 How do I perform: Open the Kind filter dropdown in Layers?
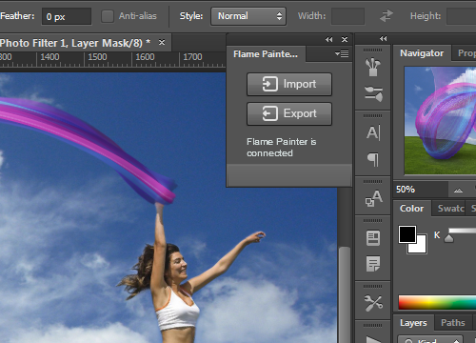(430, 339)
